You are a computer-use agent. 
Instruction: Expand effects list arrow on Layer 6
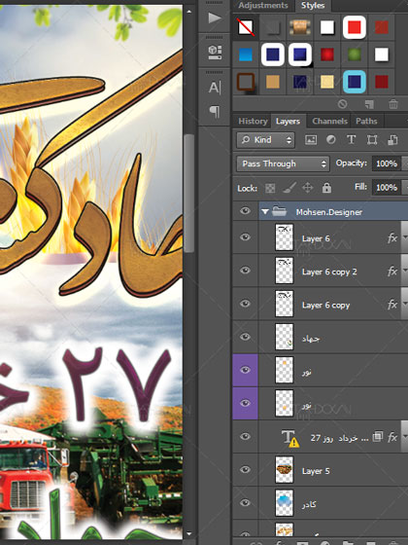coord(404,237)
